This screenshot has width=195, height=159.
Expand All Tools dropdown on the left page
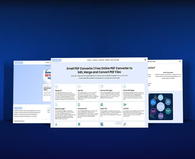(x=48, y=63)
